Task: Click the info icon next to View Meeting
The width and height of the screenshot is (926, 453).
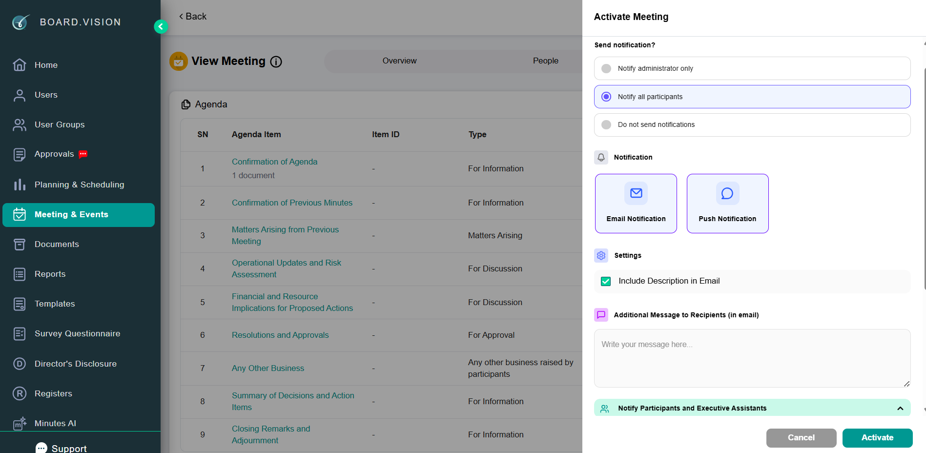Action: pos(276,62)
